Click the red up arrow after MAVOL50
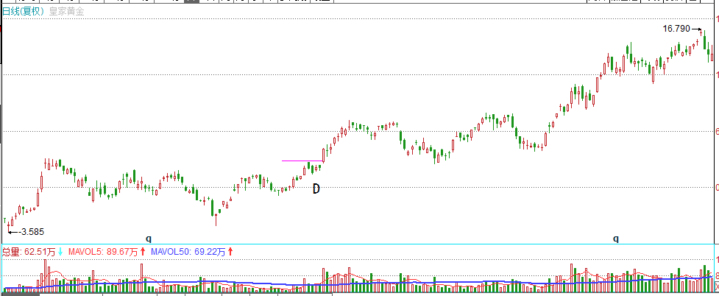 [230, 252]
